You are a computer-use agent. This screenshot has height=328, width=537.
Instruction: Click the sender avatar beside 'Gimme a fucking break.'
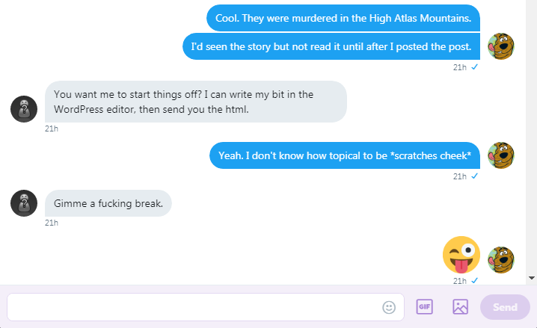pyautogui.click(x=24, y=202)
